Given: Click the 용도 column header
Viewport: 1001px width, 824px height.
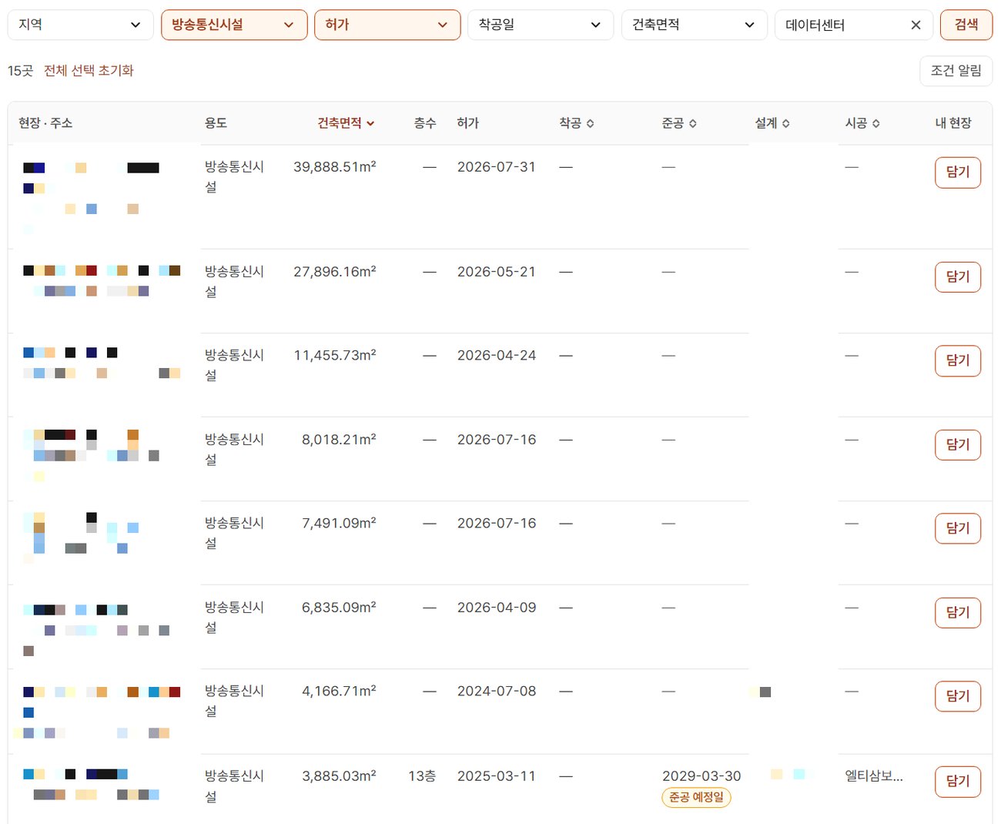Looking at the screenshot, I should [x=216, y=123].
